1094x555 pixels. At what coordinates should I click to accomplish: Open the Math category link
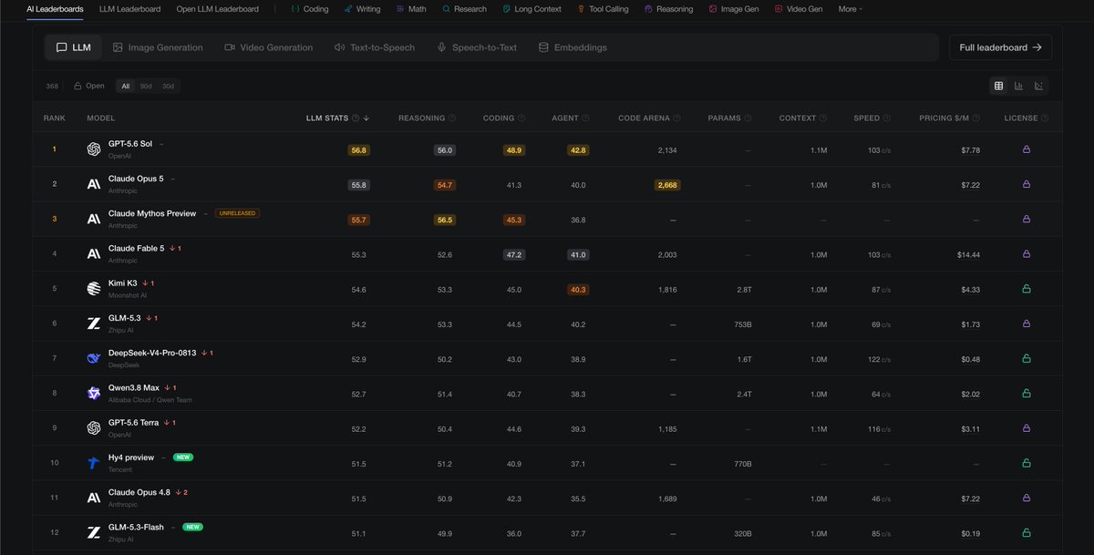click(411, 9)
